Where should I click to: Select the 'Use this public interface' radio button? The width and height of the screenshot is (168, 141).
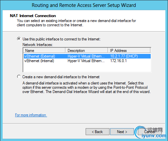pyautogui.click(x=19, y=39)
